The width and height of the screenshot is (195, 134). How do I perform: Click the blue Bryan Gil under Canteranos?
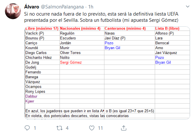coord(112,48)
